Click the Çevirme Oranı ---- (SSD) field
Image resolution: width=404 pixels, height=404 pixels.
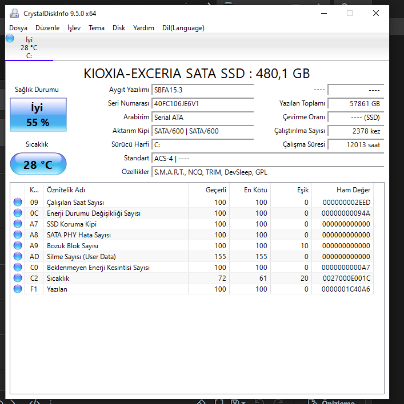pyautogui.click(x=356, y=117)
